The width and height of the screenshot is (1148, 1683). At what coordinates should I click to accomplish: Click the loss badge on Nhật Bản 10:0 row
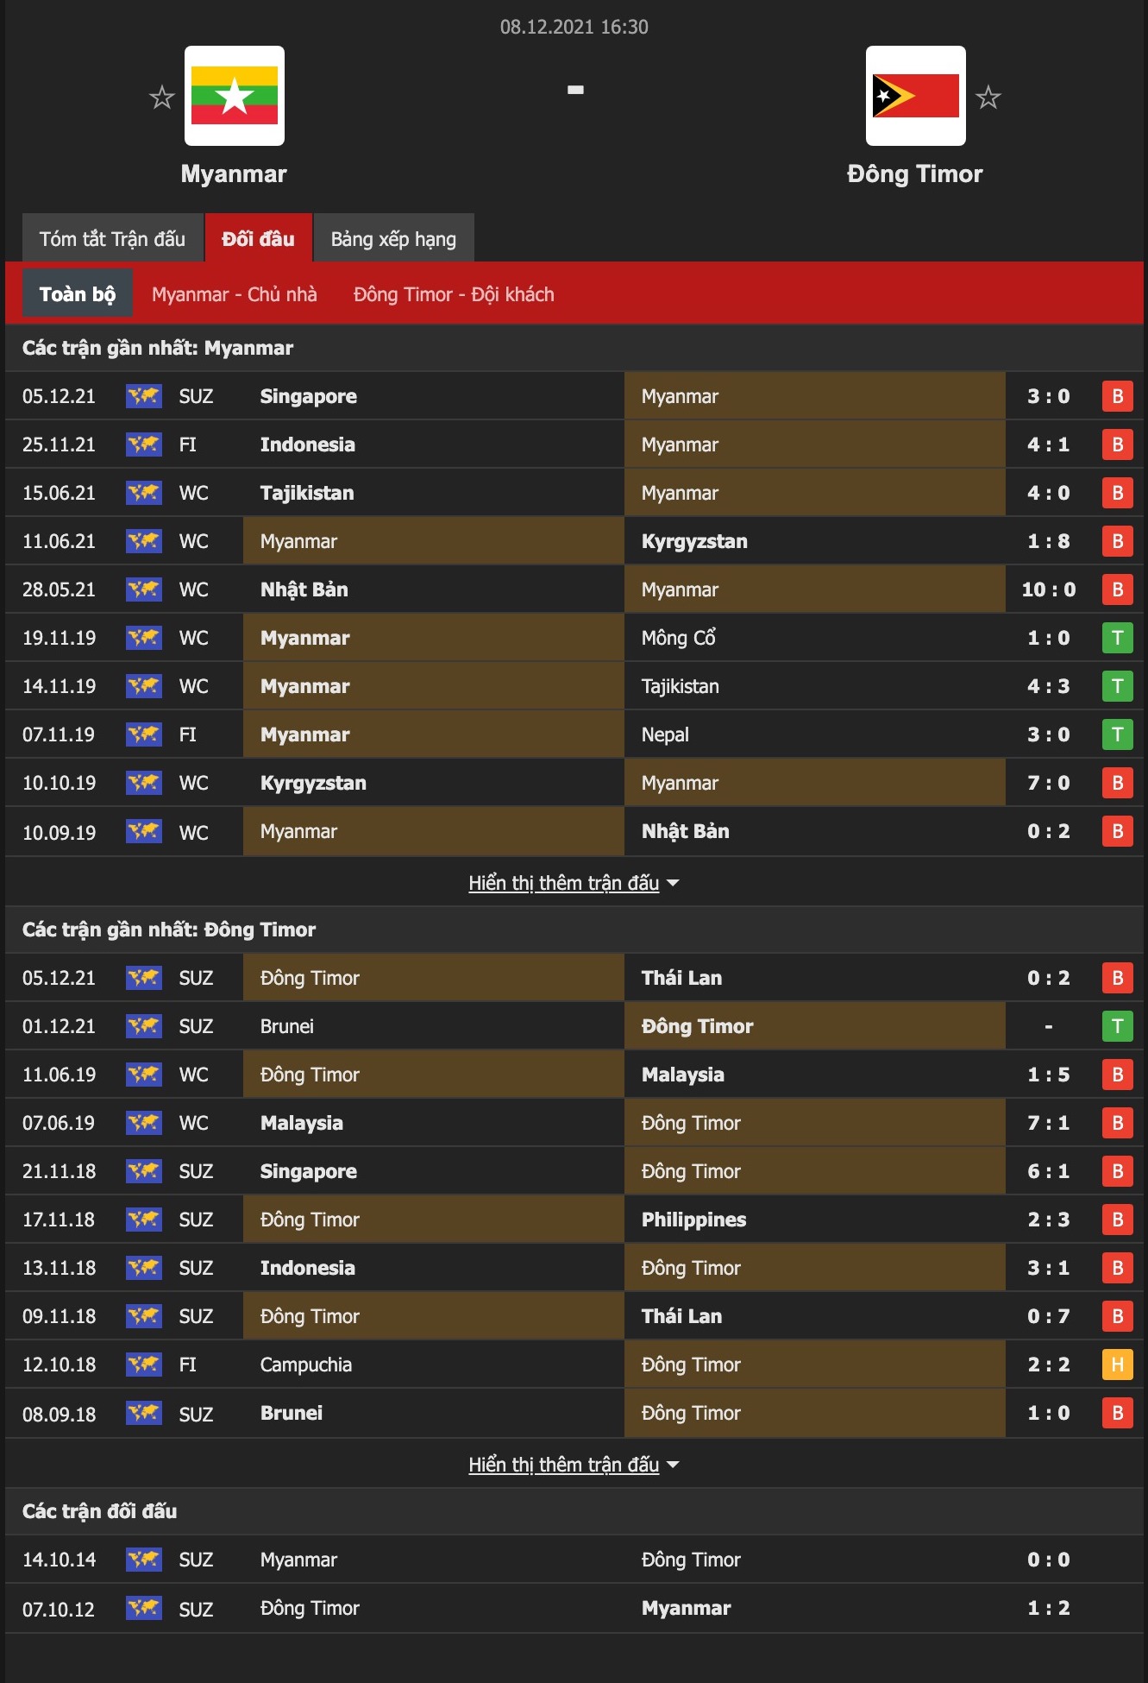click(x=1117, y=589)
